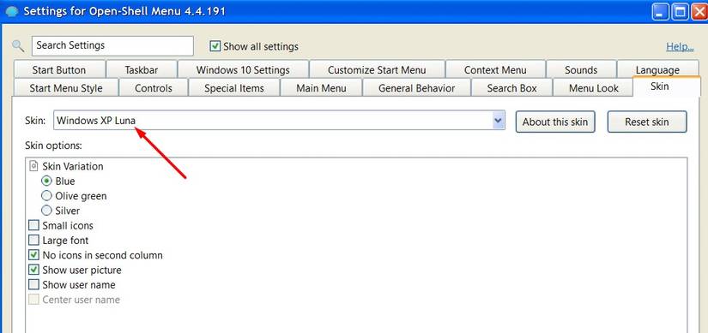708x333 pixels.
Task: Click the window title bar text
Action: pos(124,11)
